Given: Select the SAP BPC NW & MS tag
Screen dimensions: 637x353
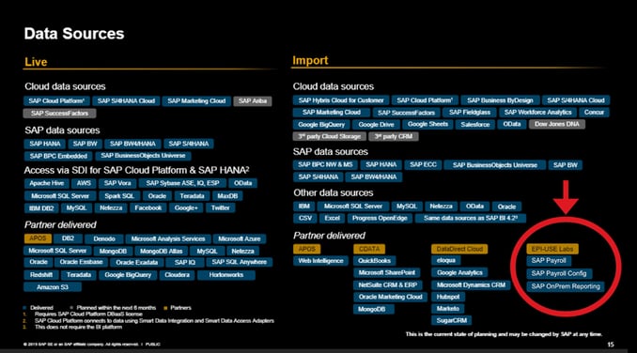Looking at the screenshot, I should coord(325,164).
